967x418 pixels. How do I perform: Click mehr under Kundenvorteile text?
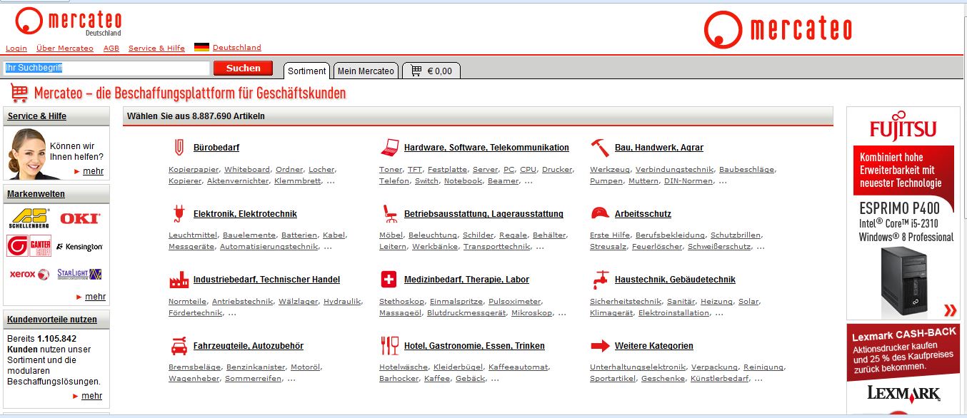(x=91, y=396)
